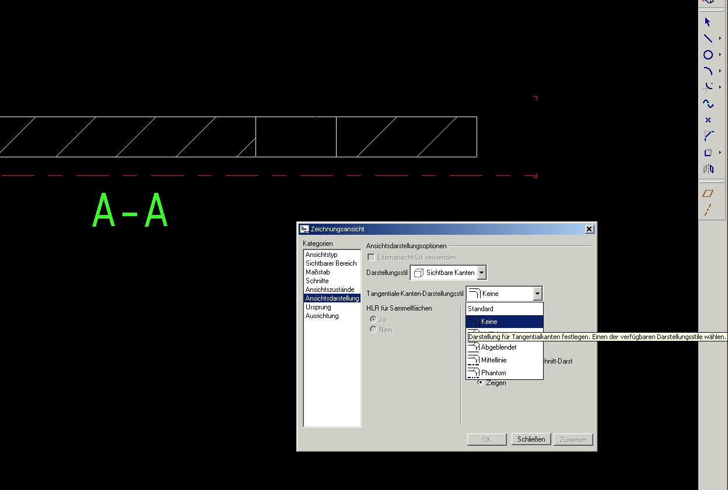
Task: Click the OK button
Action: (x=487, y=439)
